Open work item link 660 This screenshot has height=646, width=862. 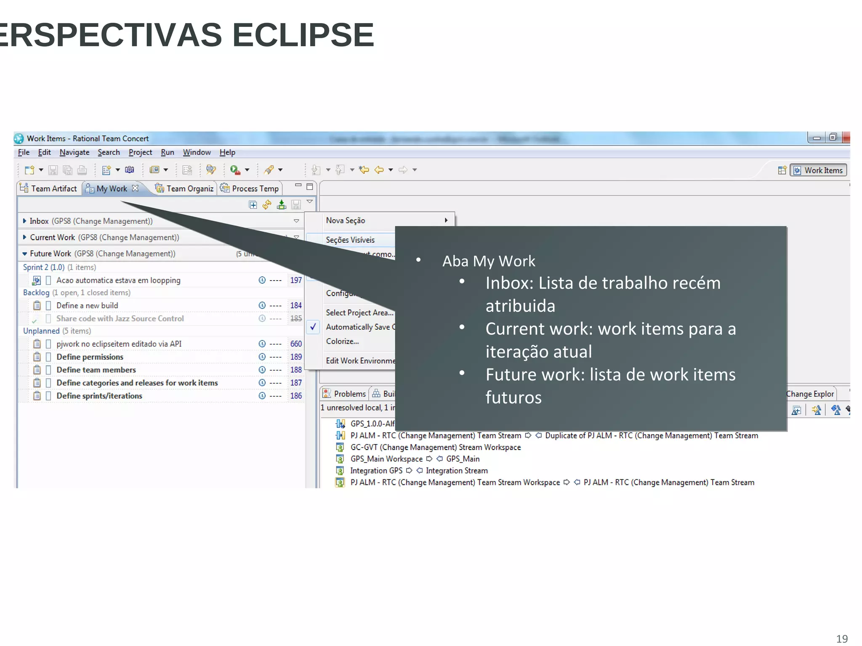[296, 344]
